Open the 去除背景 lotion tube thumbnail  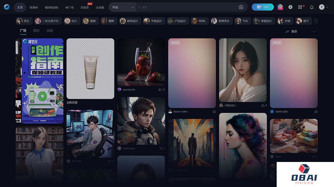(x=90, y=68)
